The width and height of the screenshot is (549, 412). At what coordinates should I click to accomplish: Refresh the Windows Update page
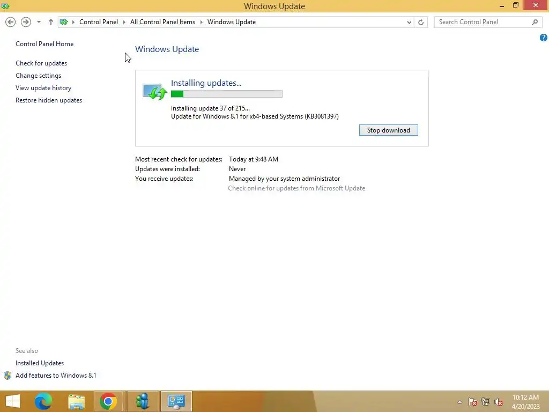[x=421, y=23]
